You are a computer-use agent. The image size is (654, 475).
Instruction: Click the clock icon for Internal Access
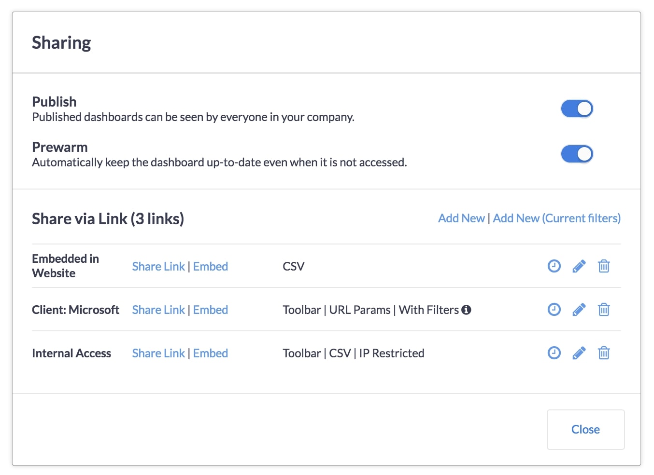click(554, 353)
